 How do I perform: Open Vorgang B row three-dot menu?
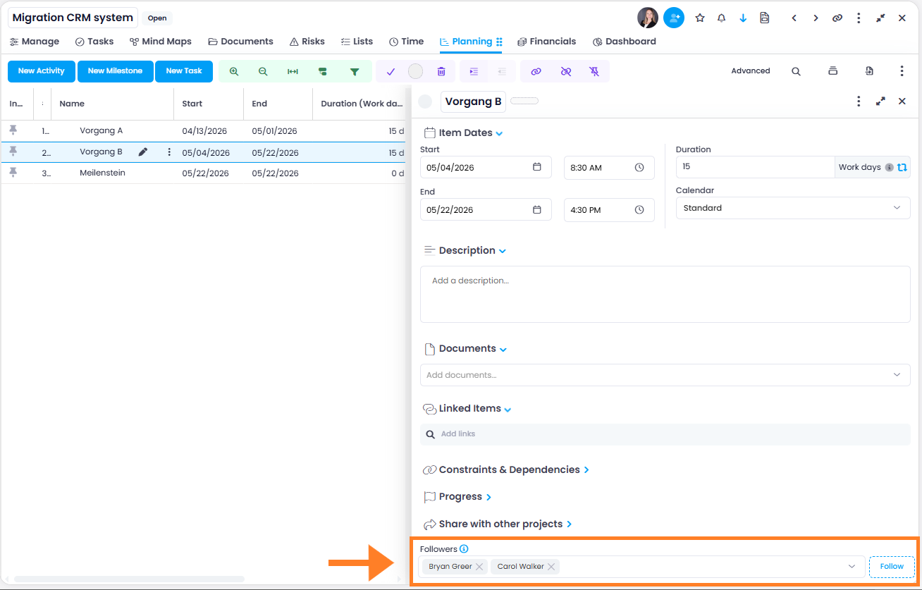(169, 152)
